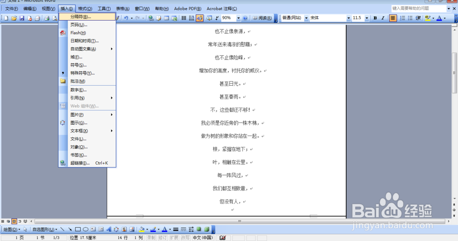The width and height of the screenshot is (458, 241).
Task: Click the Save floppy disk icon
Action: 22,18
